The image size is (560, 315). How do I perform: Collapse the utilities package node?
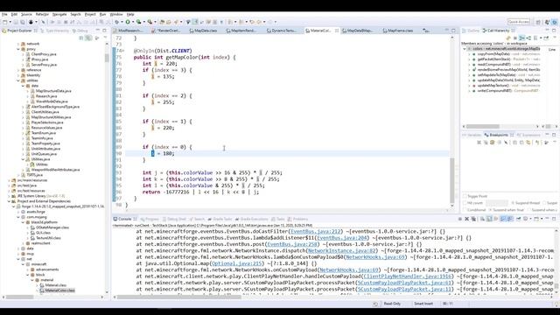(18, 80)
